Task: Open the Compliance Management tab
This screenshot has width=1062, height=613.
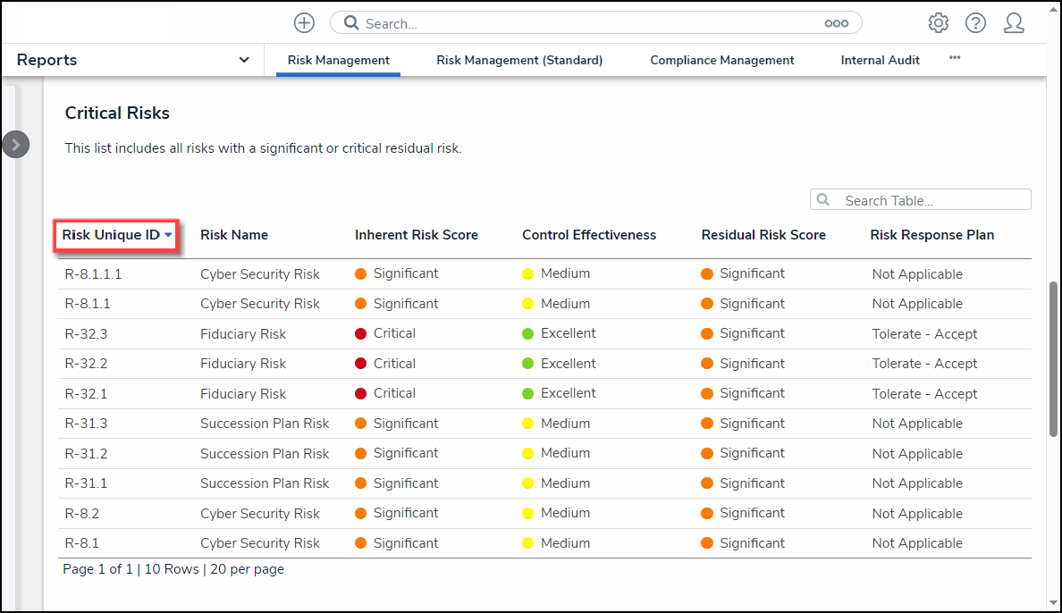Action: coord(721,60)
